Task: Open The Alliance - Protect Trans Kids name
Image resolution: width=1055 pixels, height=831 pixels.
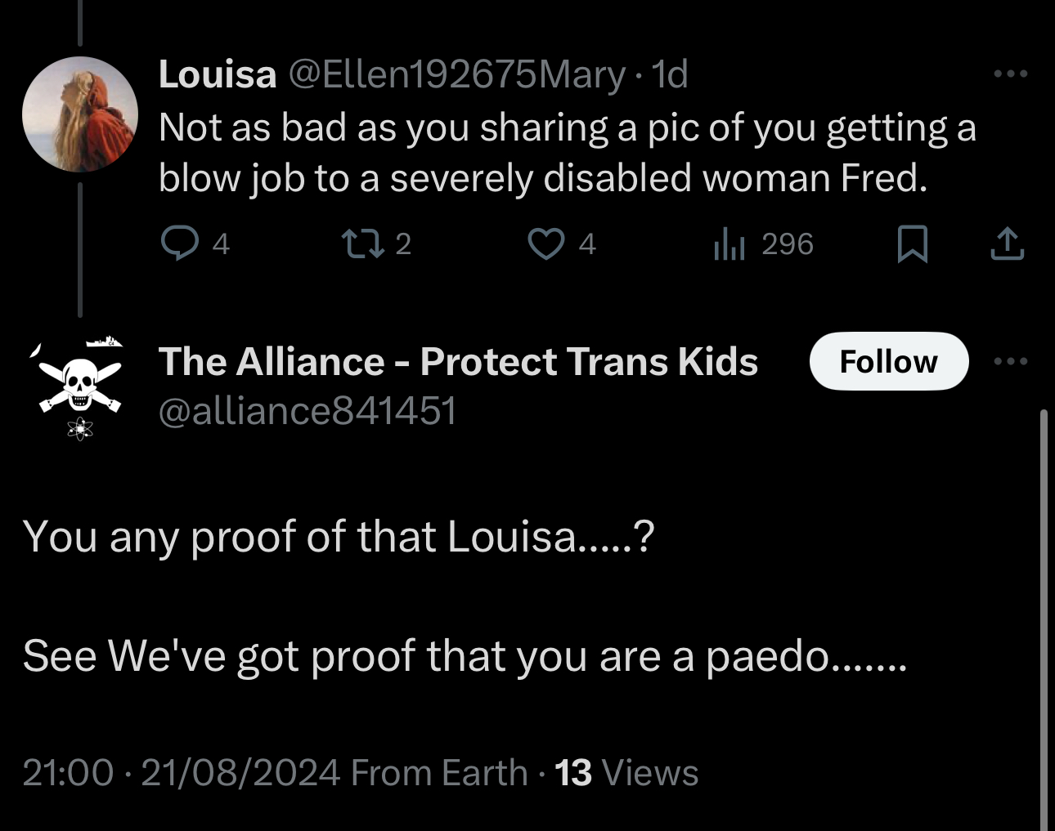Action: click(x=458, y=361)
